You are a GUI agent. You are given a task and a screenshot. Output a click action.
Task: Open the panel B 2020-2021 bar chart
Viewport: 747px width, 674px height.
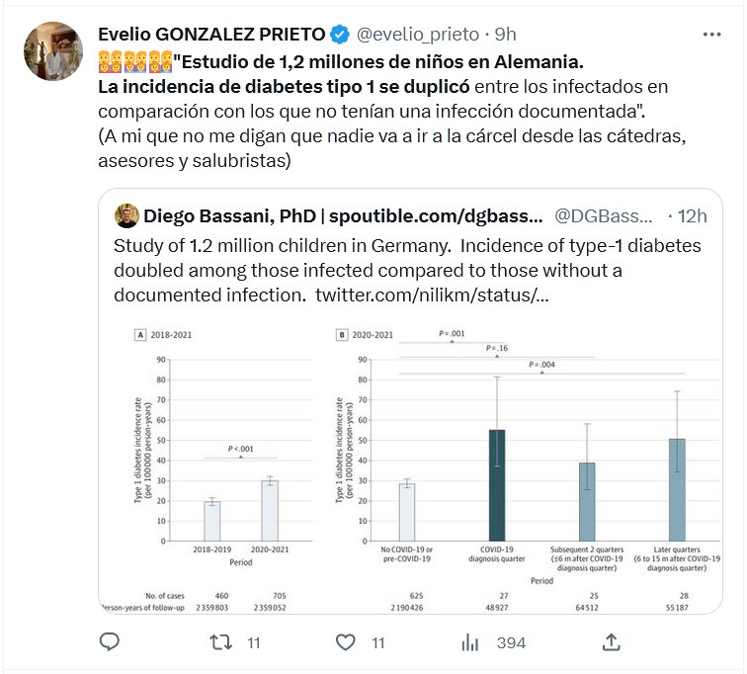click(534, 464)
